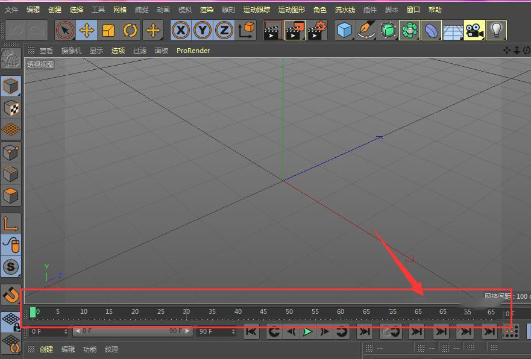531x359 pixels.
Task: Switch to Points mode in sidebar
Action: point(10,152)
